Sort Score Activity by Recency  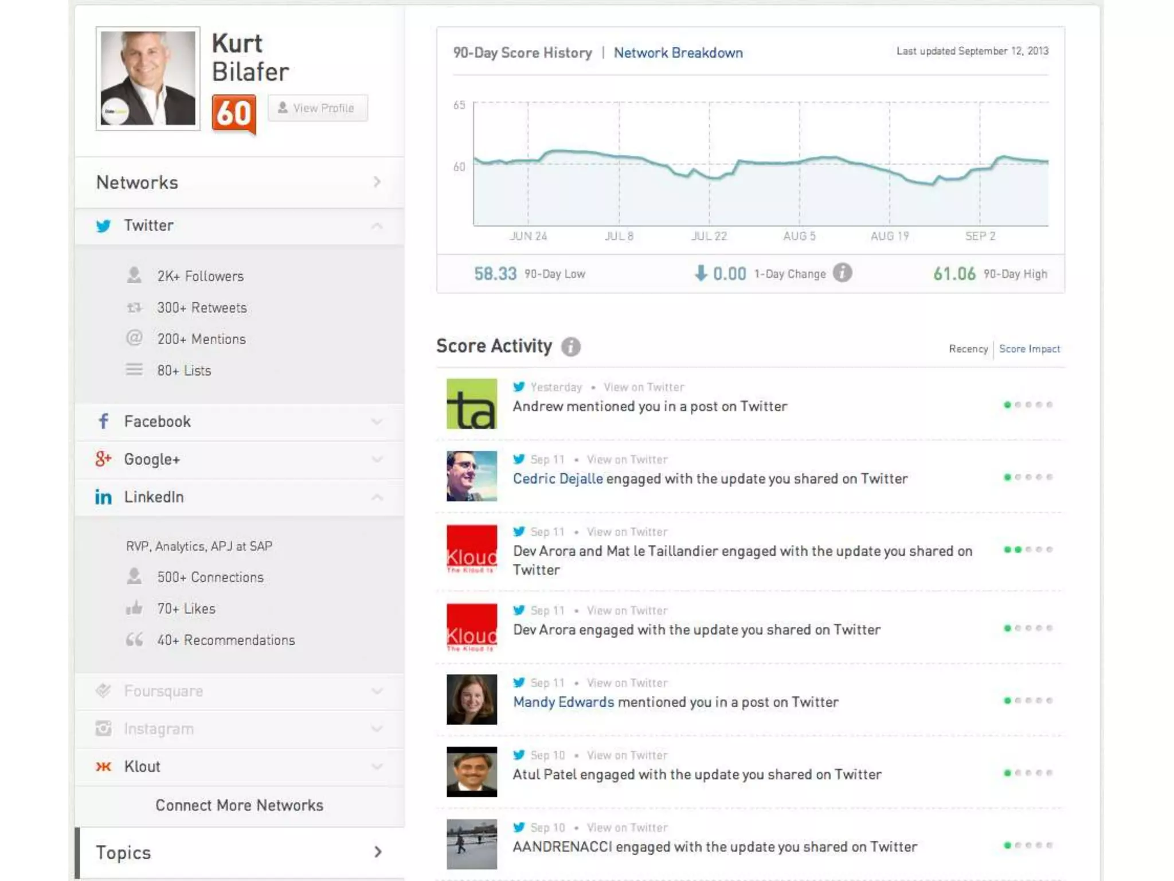(x=968, y=349)
